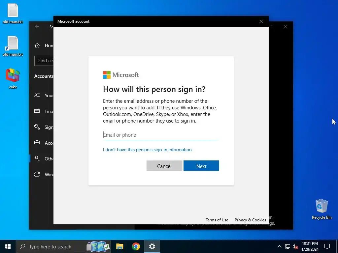Select Other users person icon
The width and height of the screenshot is (338, 253).
coord(37,158)
